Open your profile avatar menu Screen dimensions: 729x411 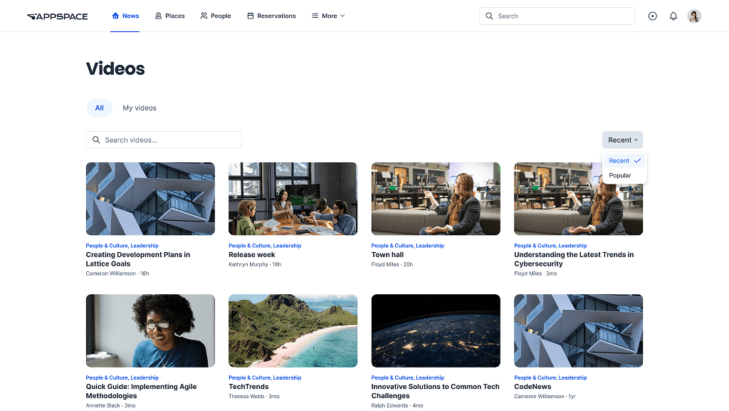pos(694,16)
